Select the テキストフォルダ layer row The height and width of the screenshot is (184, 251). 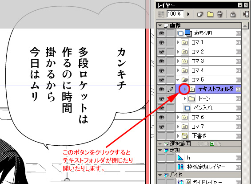[x=208, y=89]
